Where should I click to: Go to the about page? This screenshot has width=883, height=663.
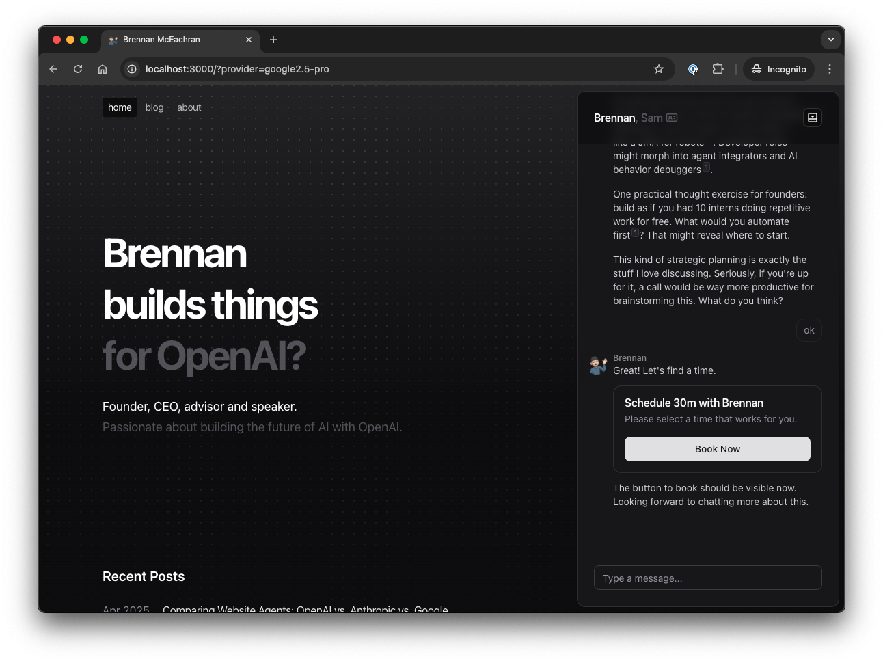click(189, 107)
